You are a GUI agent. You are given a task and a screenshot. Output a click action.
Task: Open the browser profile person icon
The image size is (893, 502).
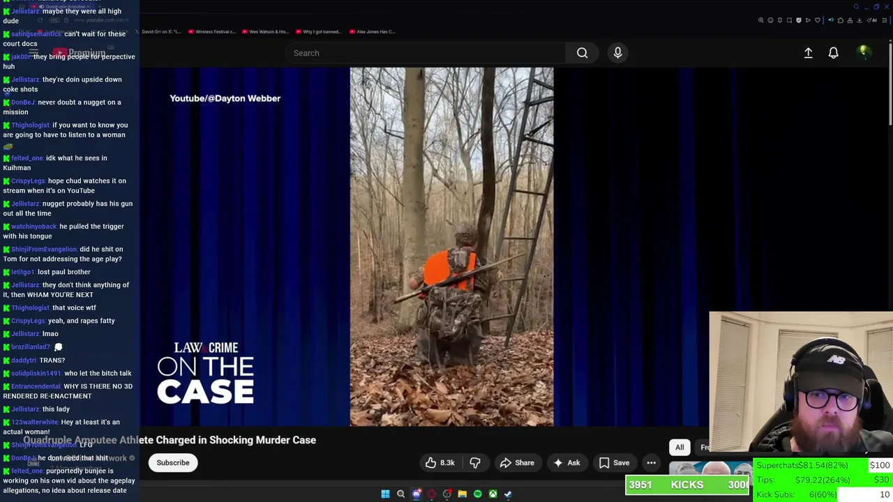[x=850, y=20]
